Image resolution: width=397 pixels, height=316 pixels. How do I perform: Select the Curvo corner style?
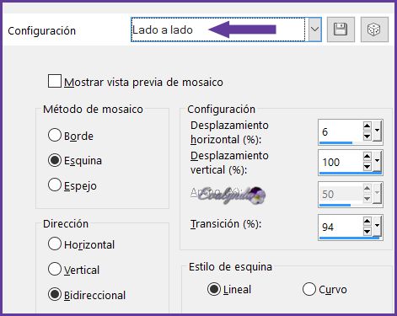point(309,289)
